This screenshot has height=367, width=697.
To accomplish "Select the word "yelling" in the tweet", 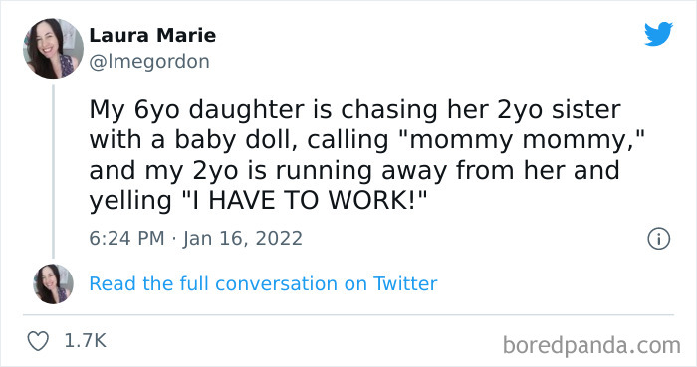I will click(x=130, y=201).
